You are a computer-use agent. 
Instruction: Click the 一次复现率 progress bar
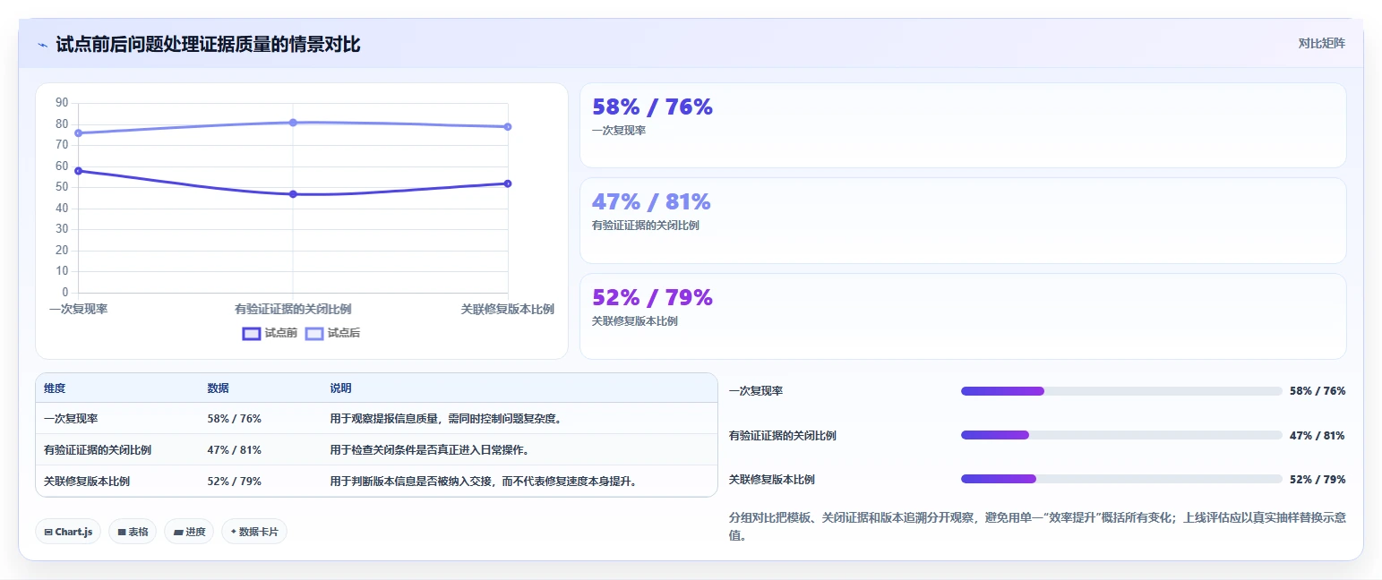[x=1121, y=391]
